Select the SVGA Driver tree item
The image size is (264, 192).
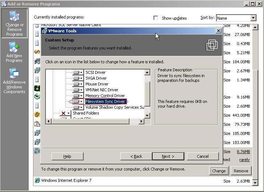(x=96, y=78)
